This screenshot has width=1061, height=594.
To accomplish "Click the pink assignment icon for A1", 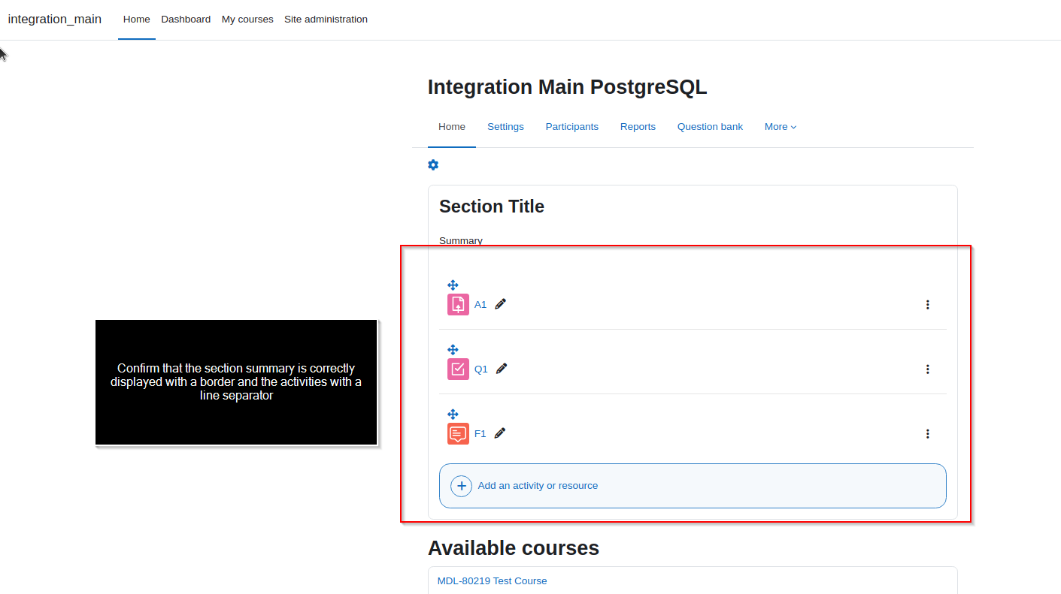I will pyautogui.click(x=458, y=304).
